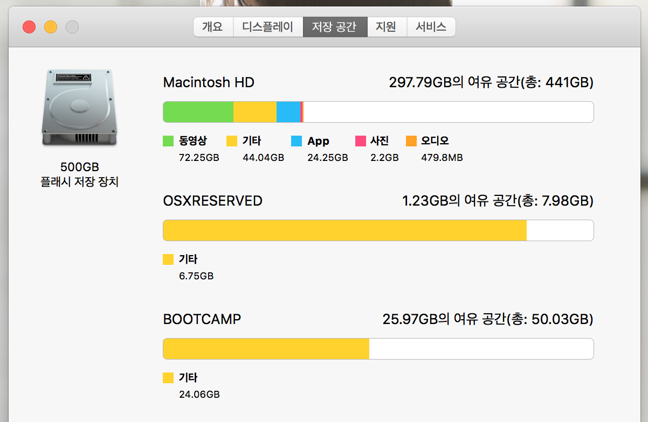Click the flash storage hard drive icon
Screen dimensions: 648x422
click(79, 107)
